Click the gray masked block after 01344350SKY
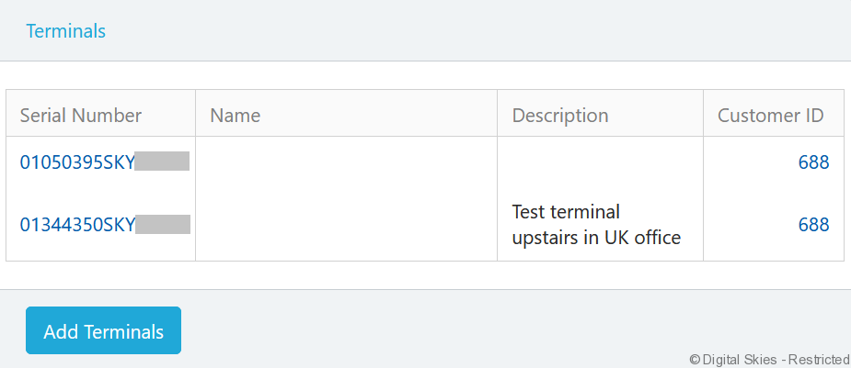This screenshot has height=368, width=851. [163, 225]
